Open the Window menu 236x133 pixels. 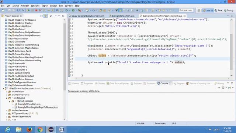69,6
